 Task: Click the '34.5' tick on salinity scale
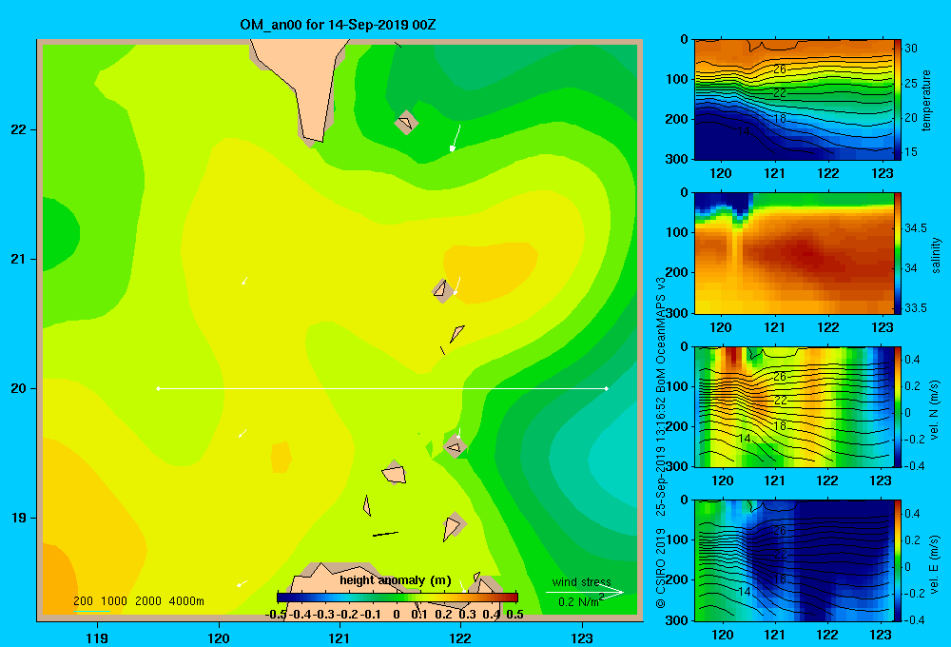pyautogui.click(x=916, y=227)
